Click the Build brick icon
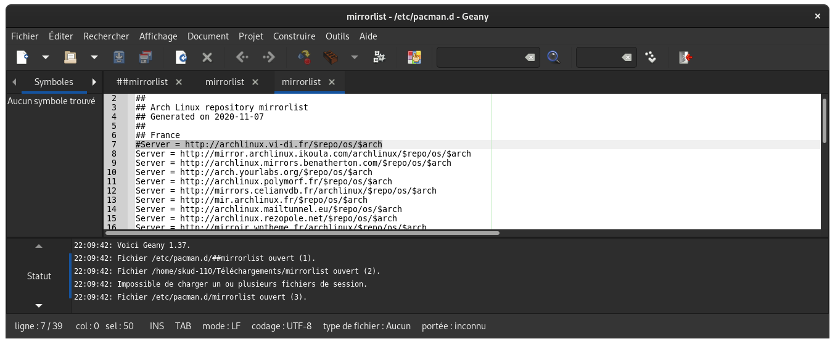 (x=331, y=57)
